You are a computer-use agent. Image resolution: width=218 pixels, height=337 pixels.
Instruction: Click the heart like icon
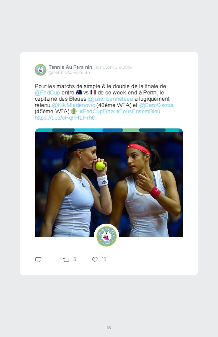[95, 260]
